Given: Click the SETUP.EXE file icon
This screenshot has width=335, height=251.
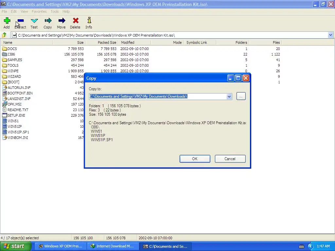Looking at the screenshot, I should point(5,115).
